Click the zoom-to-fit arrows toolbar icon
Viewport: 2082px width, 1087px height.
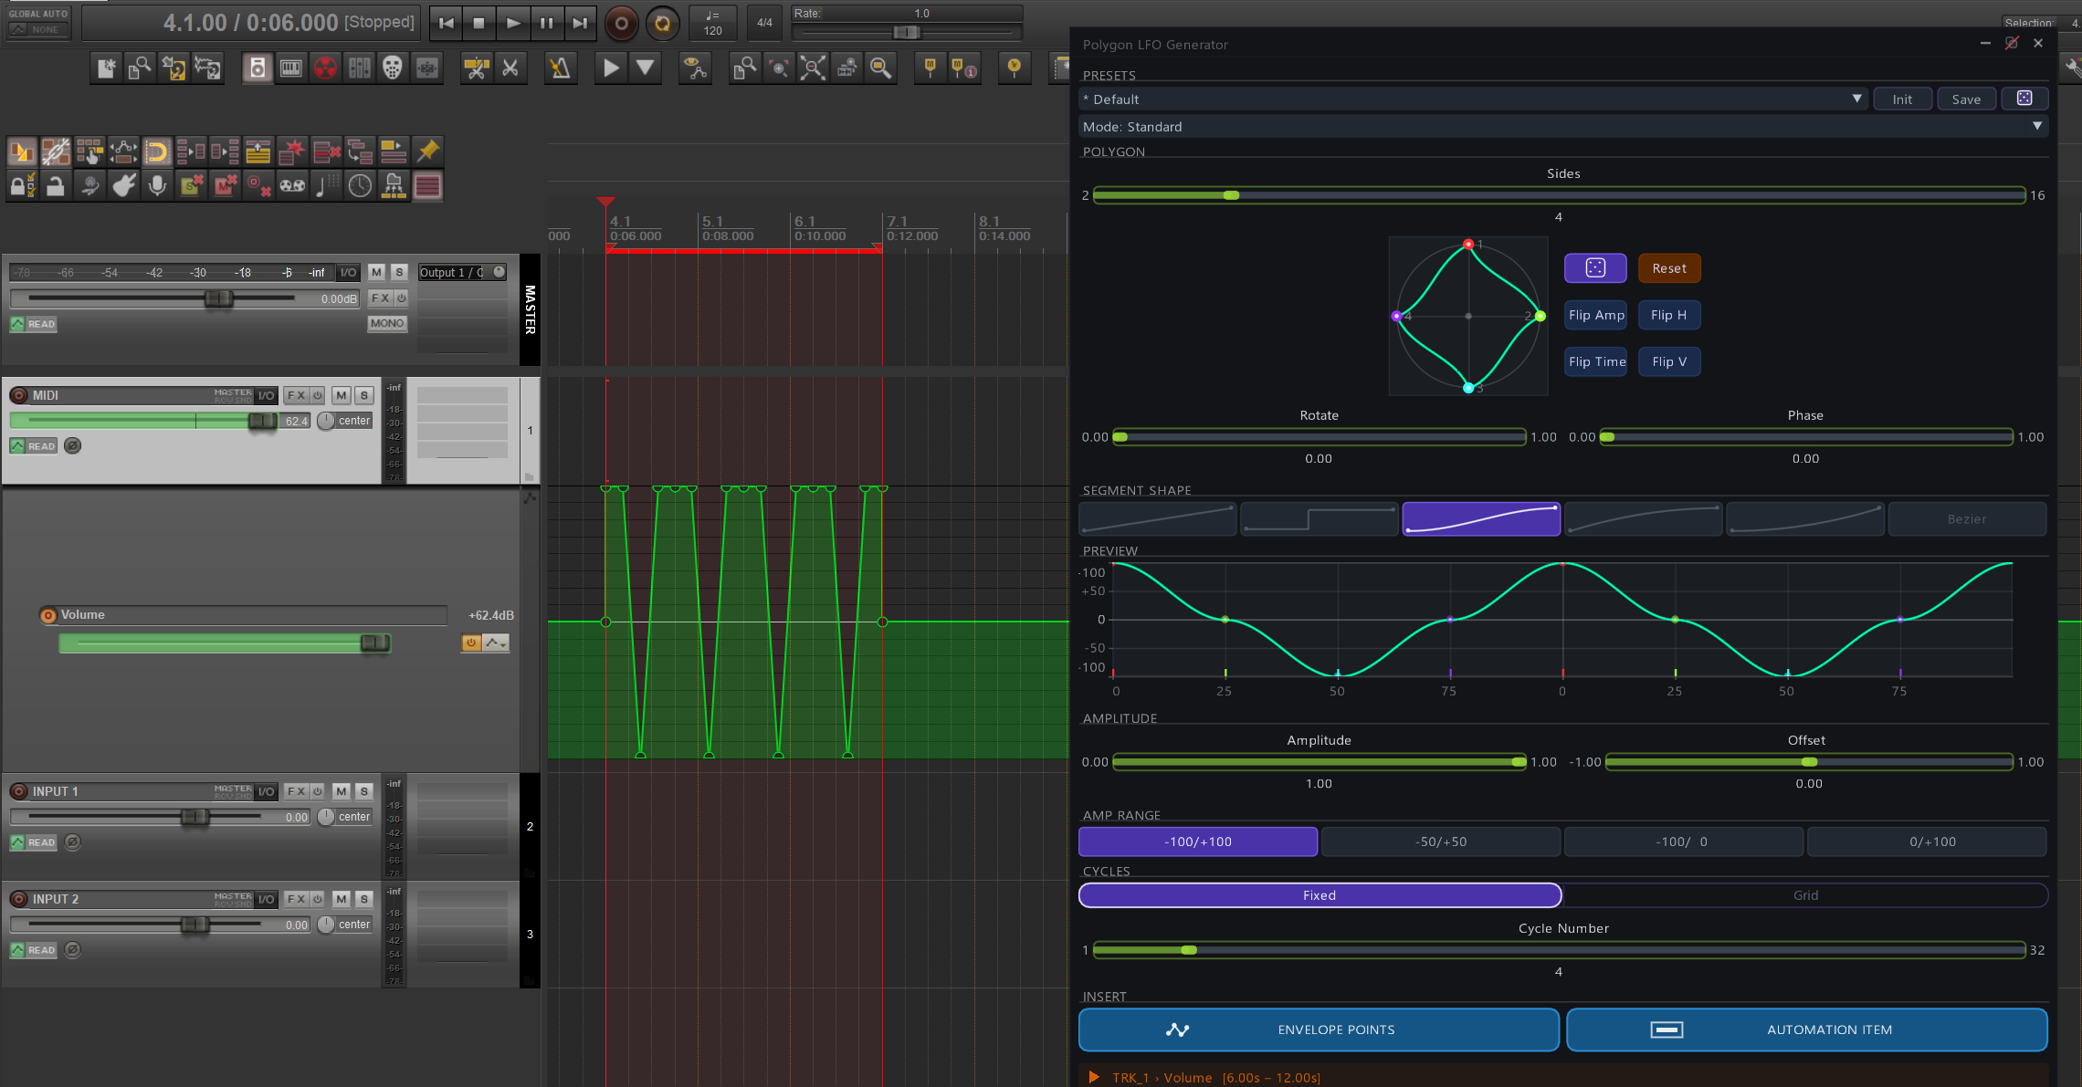pyautogui.click(x=813, y=68)
